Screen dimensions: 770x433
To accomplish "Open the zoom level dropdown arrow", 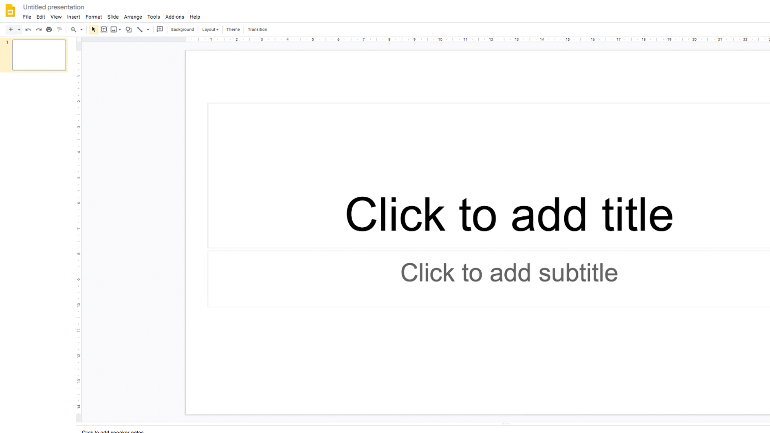I will click(x=81, y=29).
